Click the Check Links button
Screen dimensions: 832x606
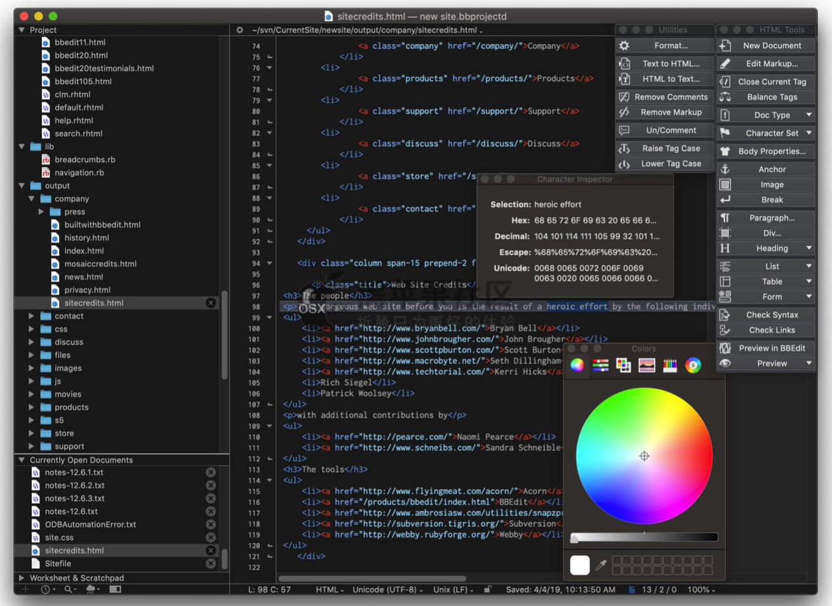(766, 330)
